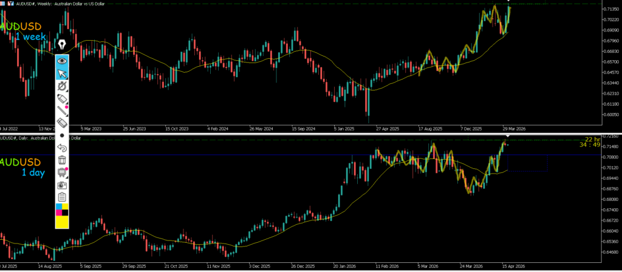Select the magenta color swatch
This screenshot has width=622, height=272.
pyautogui.click(x=58, y=213)
